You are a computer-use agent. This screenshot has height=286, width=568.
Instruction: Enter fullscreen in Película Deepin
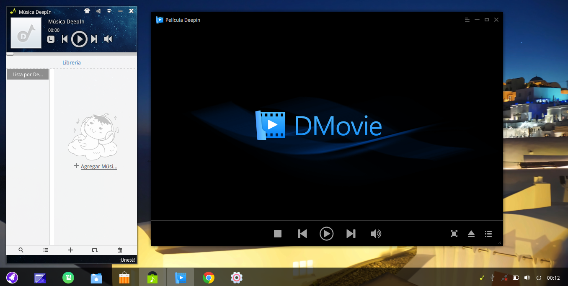(x=454, y=234)
